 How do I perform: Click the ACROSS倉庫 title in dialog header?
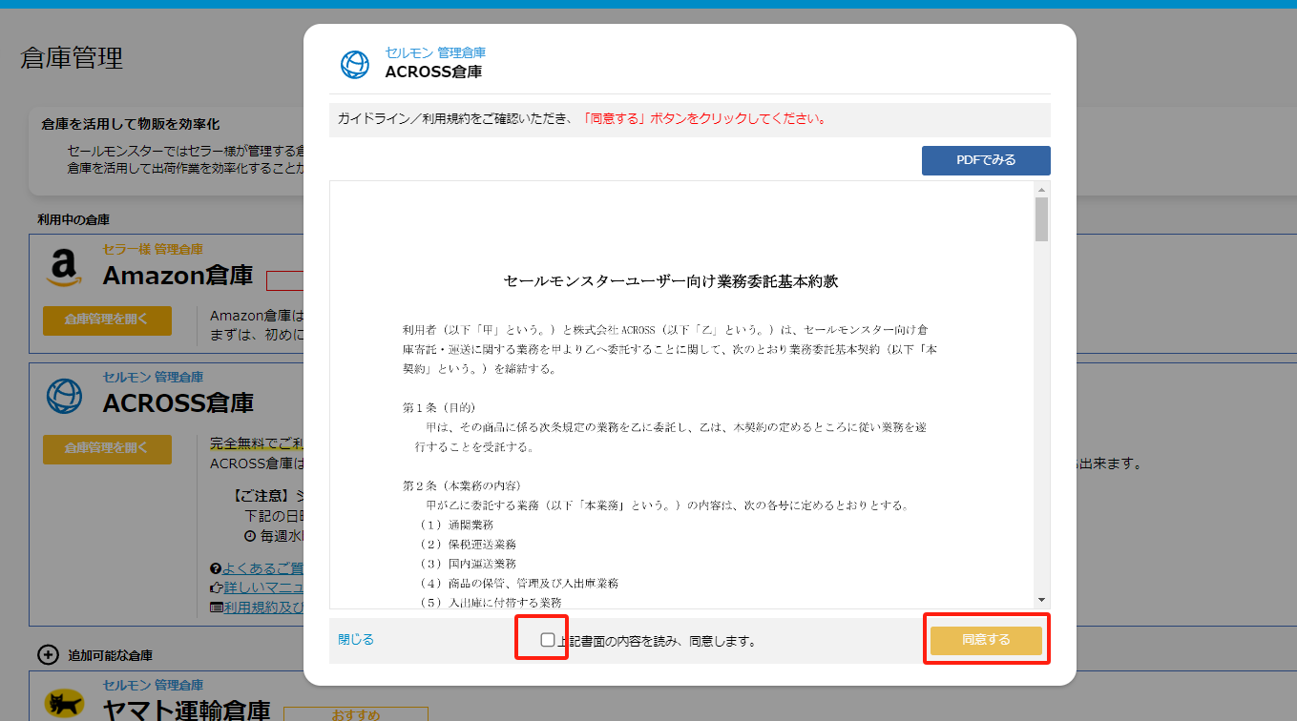click(x=433, y=72)
